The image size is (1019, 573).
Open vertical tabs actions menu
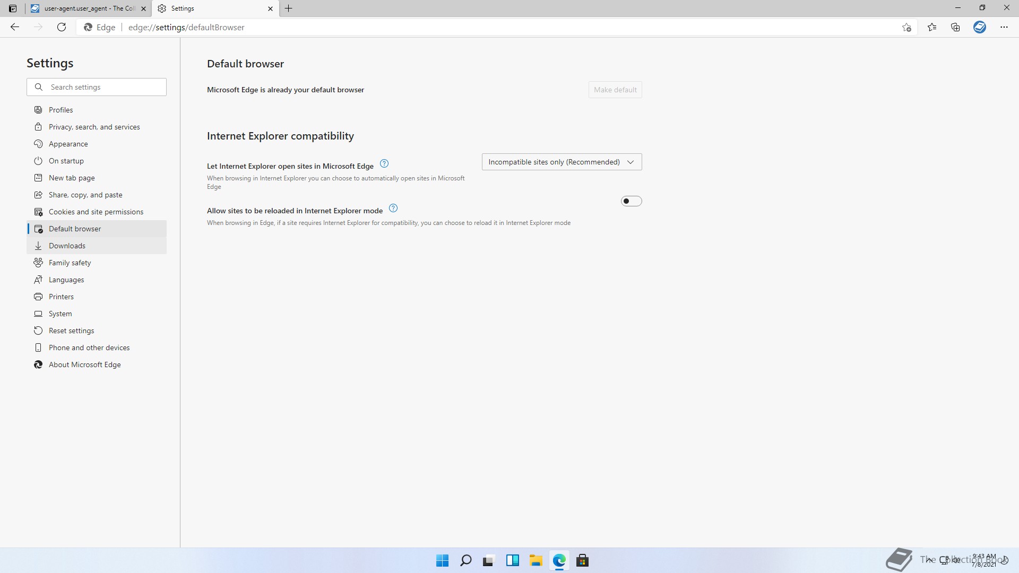[13, 8]
